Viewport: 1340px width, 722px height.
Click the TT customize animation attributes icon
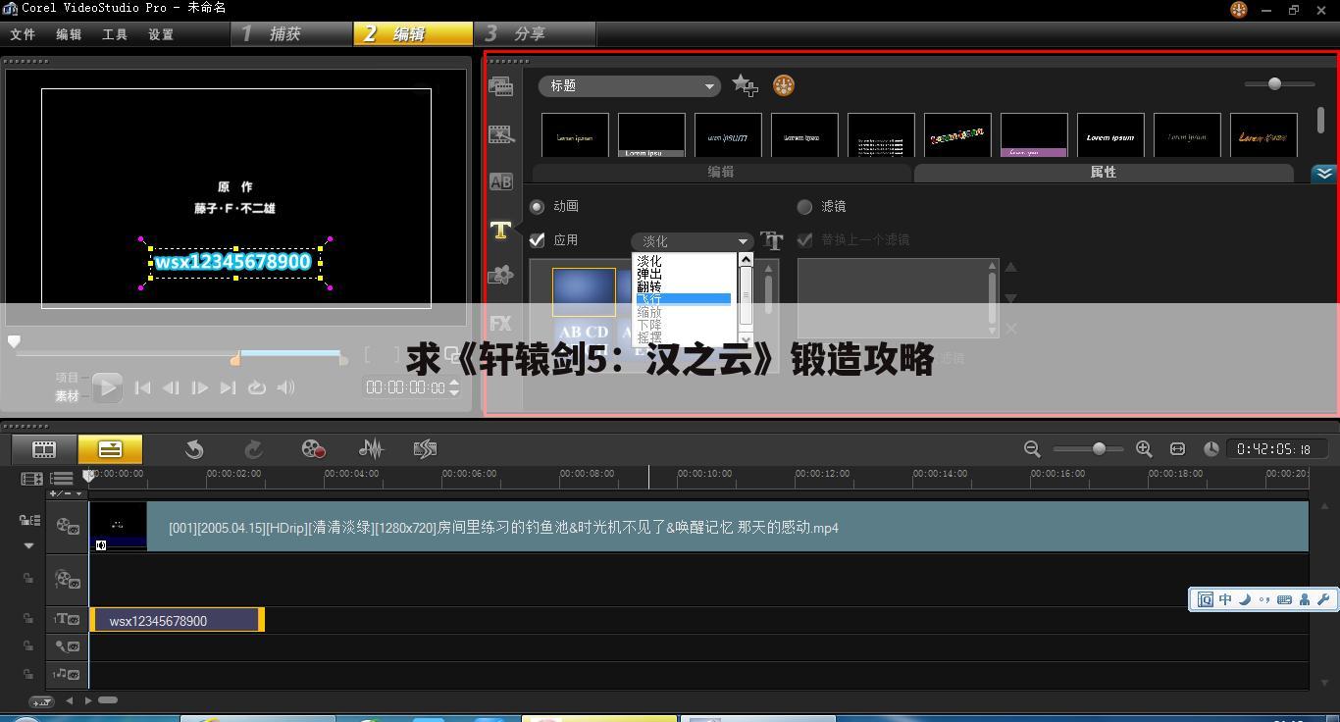pos(772,240)
